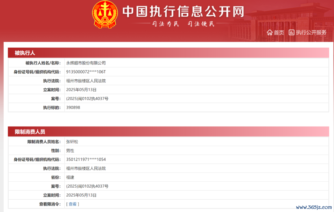
Task: Open the 执行公开服务 menu item
Action: (x=311, y=32)
